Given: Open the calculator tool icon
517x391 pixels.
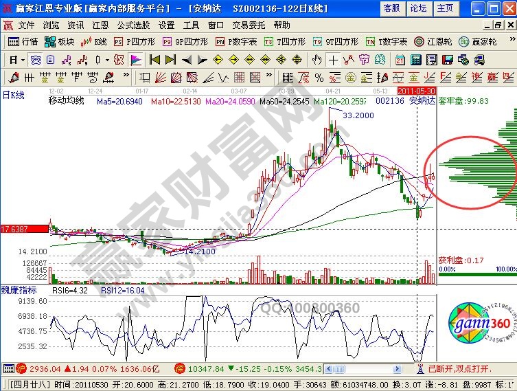Looking at the screenshot, I should point(415,59).
